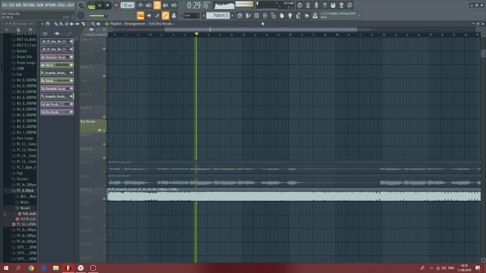Select the Zoom magnifier tool in Playlist
Image resolution: width=486 pixels, height=273 pixels.
point(94,24)
